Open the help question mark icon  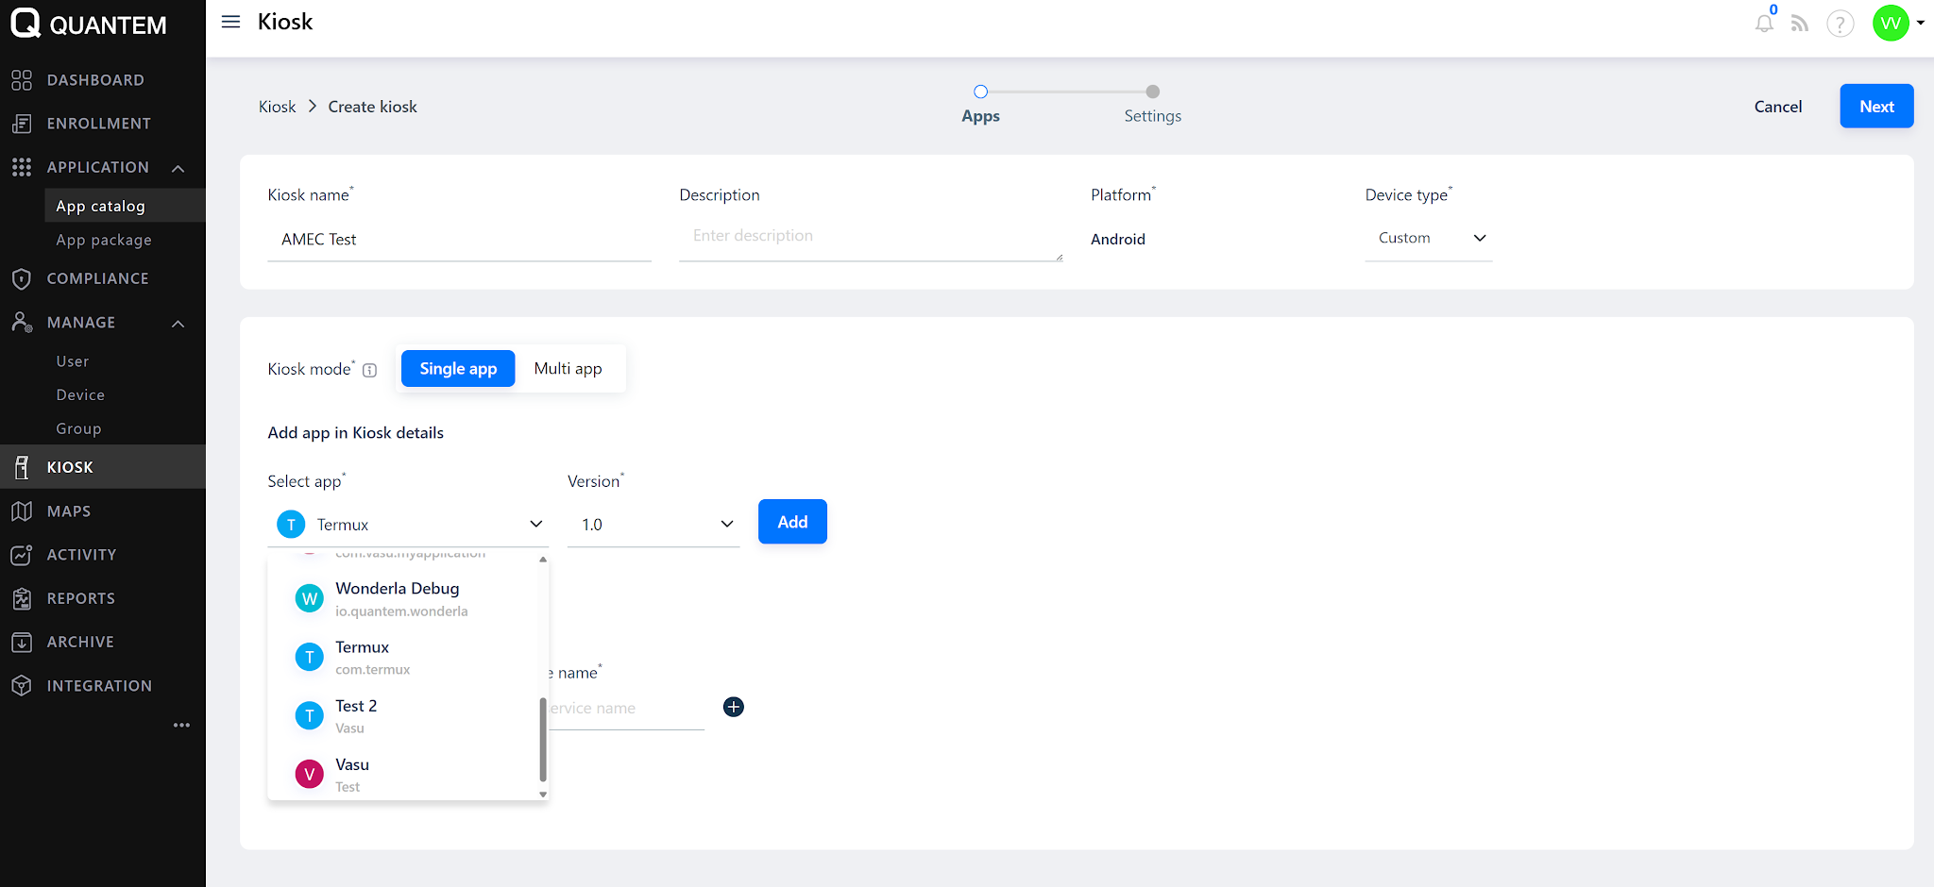(1840, 24)
